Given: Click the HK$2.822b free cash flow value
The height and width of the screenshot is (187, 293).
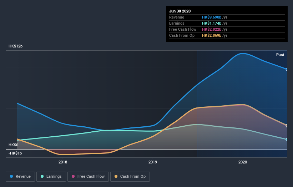Looking at the screenshot, I should pyautogui.click(x=212, y=29).
